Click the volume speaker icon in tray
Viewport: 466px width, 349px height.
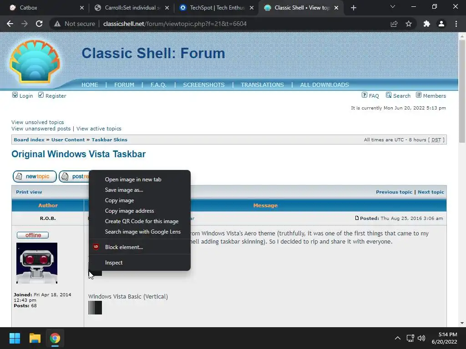click(x=421, y=338)
